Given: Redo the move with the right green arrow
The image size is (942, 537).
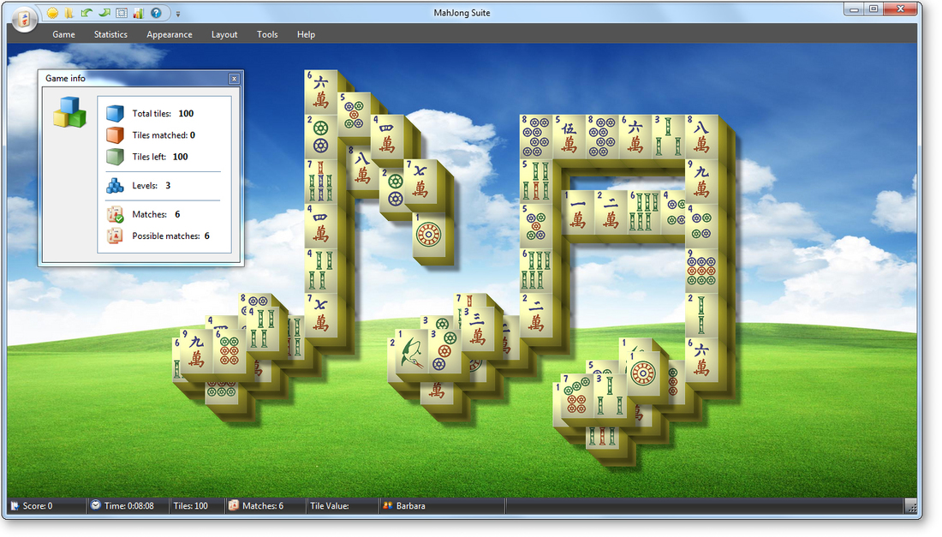Looking at the screenshot, I should pos(104,13).
